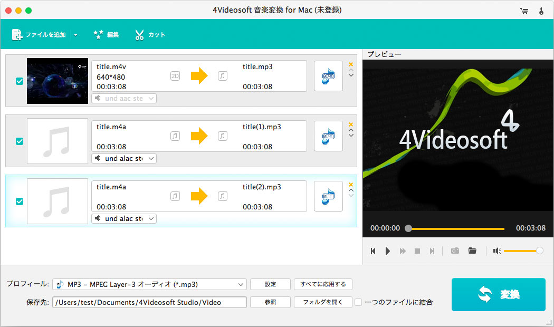Mute audio with the speaker icon
Screen dimensions: 554x327
[497, 251]
